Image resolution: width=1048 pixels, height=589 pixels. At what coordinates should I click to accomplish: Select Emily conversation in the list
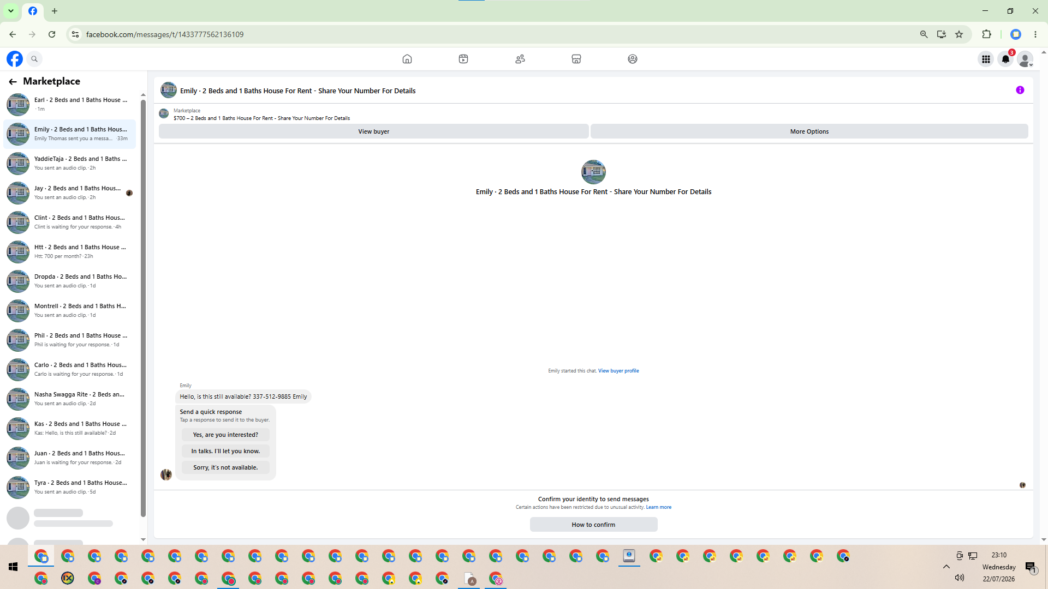(x=70, y=134)
